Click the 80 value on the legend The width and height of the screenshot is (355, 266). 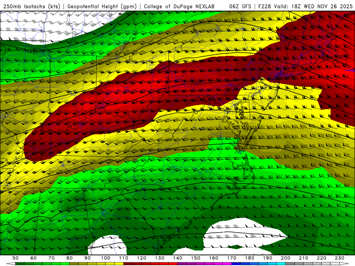point(70,258)
